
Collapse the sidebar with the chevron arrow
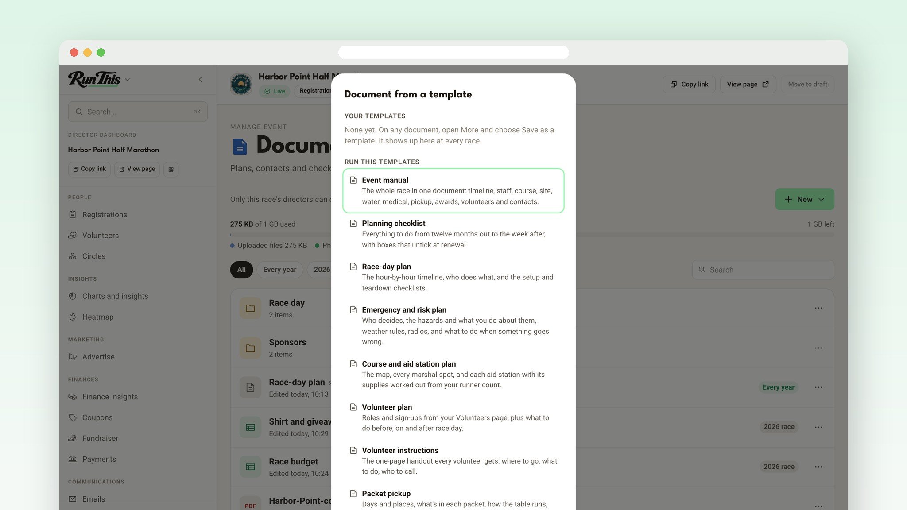pos(200,80)
